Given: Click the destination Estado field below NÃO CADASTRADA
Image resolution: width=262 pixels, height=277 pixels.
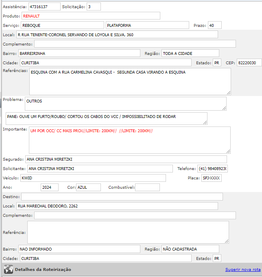Looking at the screenshot, I should point(217,258).
